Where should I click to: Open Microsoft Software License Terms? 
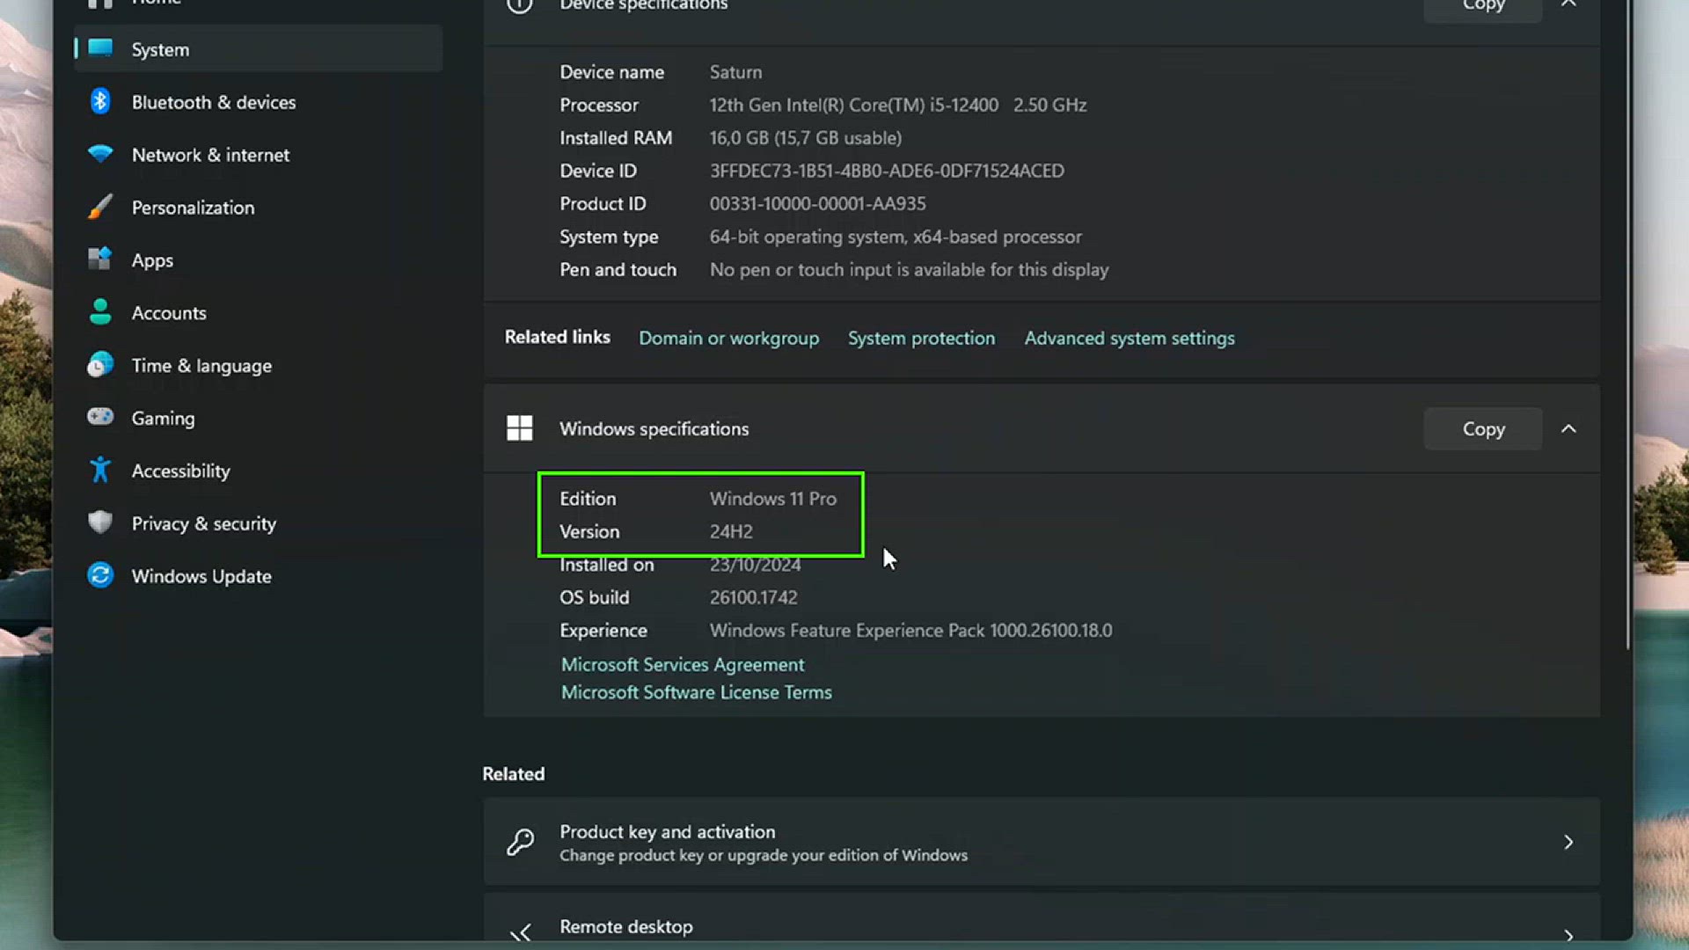pyautogui.click(x=696, y=692)
